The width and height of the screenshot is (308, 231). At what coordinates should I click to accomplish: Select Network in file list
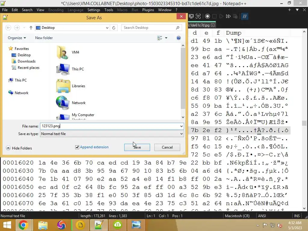tap(71, 103)
